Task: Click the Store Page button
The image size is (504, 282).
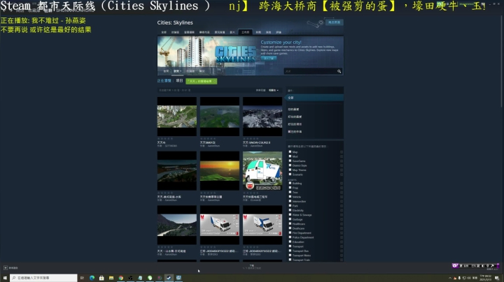Action: [335, 22]
